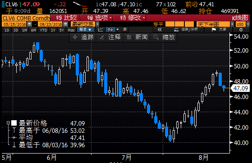Click the 最高于 06/08/16 53.02 legend row

click(48, 131)
